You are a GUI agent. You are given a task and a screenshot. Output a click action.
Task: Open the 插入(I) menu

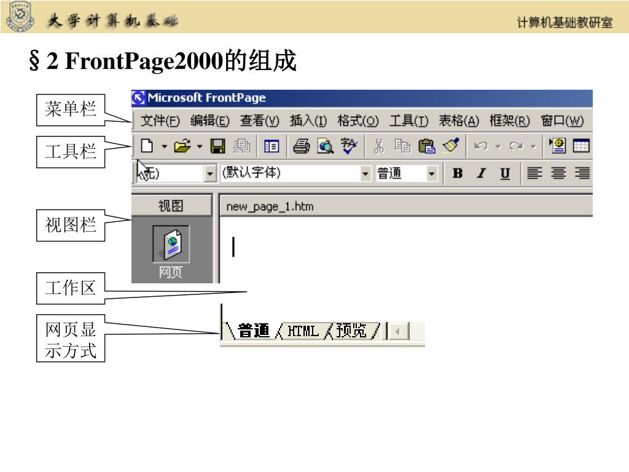[308, 120]
